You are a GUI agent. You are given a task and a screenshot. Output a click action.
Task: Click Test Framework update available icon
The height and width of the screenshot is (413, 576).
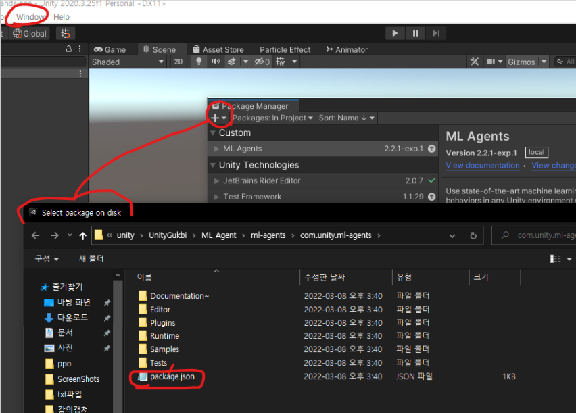click(431, 197)
